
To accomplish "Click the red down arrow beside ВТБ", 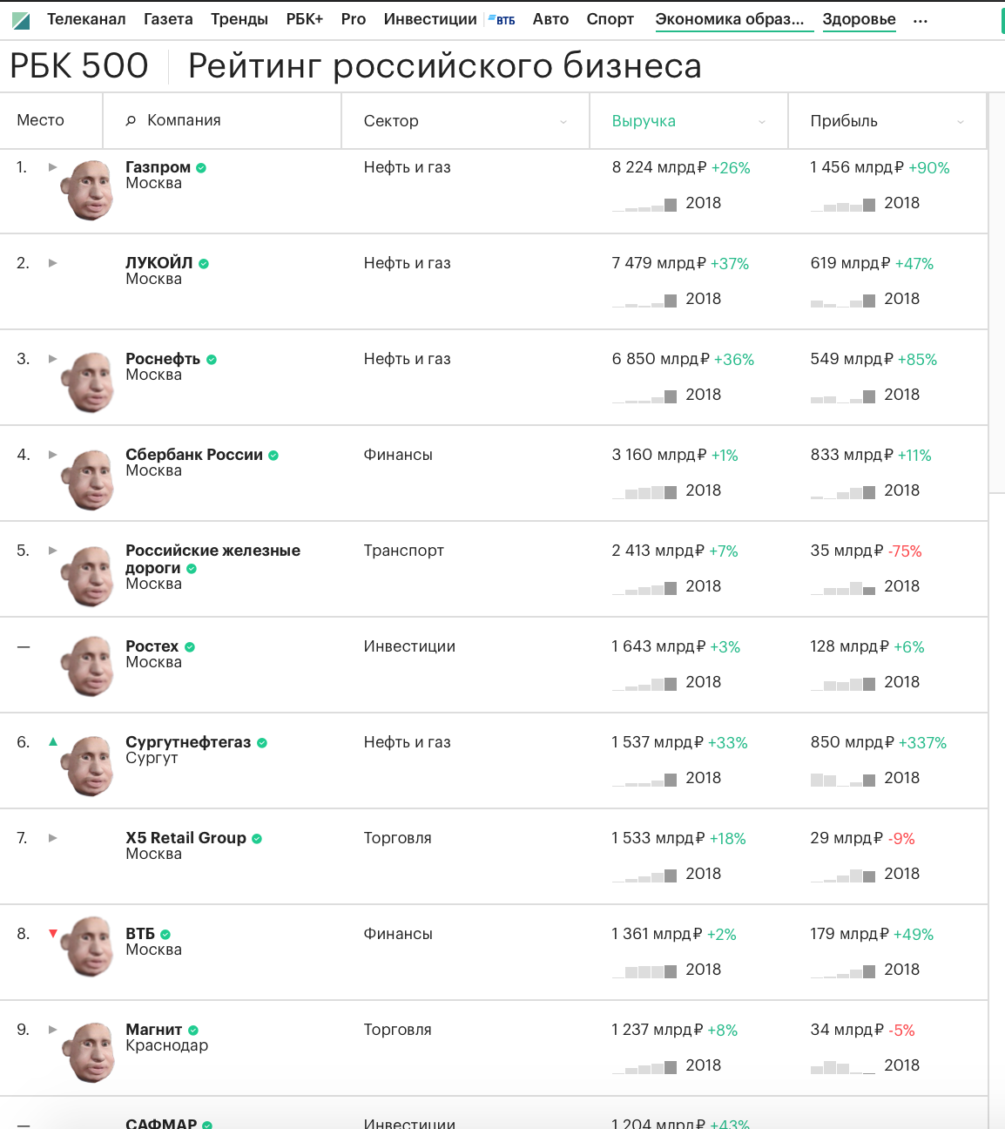I will pos(53,934).
